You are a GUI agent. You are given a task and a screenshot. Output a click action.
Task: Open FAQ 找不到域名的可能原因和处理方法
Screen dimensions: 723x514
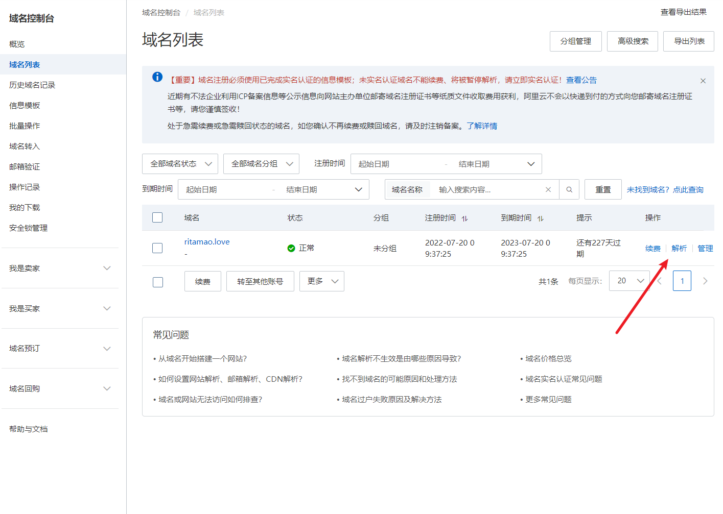[x=400, y=379]
